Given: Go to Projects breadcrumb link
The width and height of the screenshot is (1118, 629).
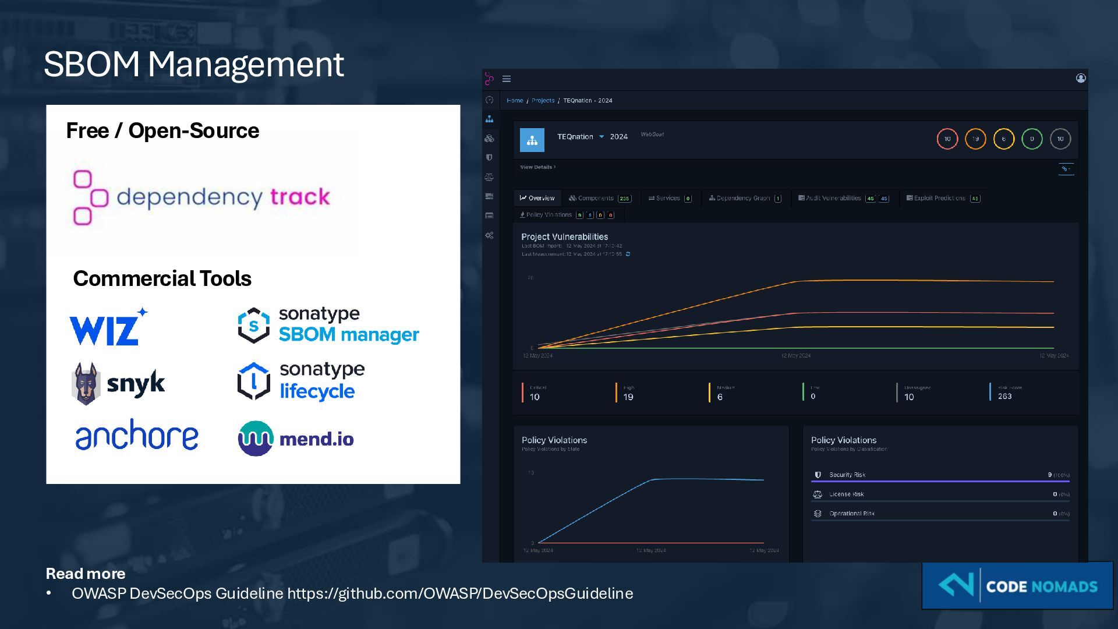Looking at the screenshot, I should pyautogui.click(x=543, y=101).
